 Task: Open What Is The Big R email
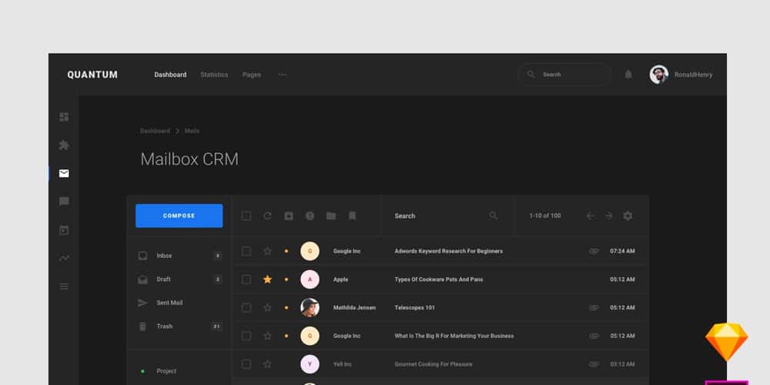click(454, 336)
